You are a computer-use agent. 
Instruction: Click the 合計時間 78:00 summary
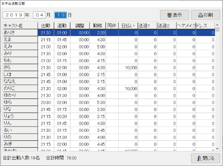[x=61, y=158]
